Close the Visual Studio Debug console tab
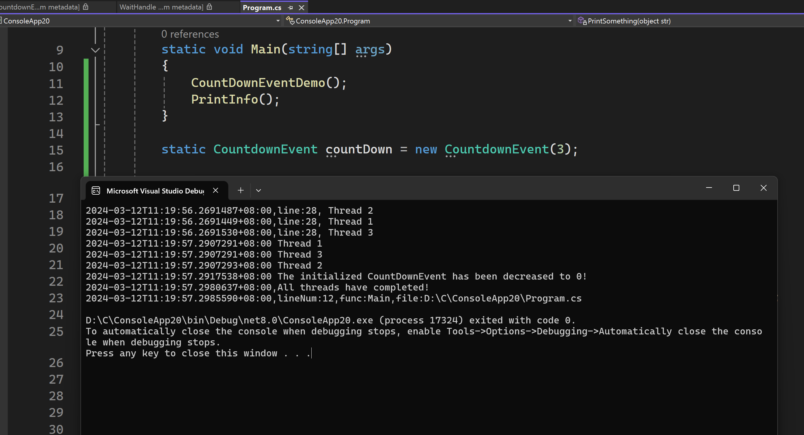Screen dimensions: 804x435 [x=215, y=190]
